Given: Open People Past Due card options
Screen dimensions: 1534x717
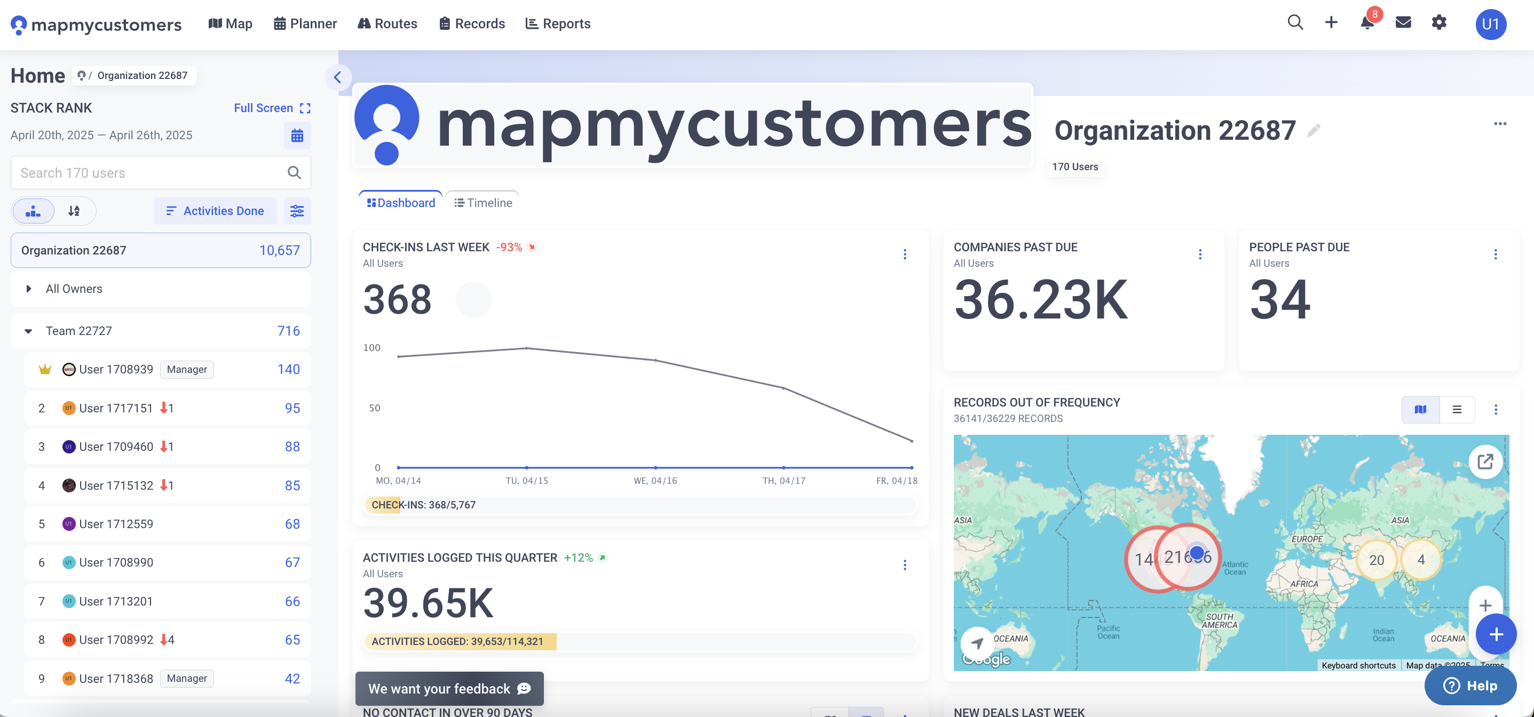Looking at the screenshot, I should tap(1495, 254).
